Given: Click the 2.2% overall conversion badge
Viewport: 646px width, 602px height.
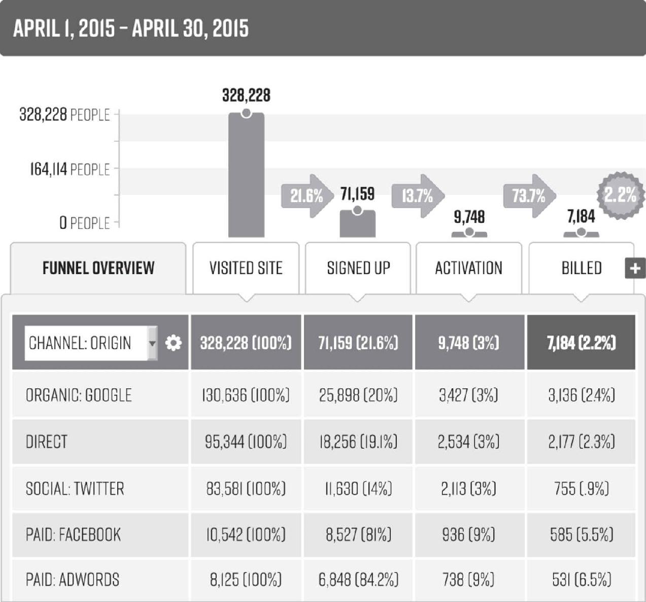Looking at the screenshot, I should 620,195.
